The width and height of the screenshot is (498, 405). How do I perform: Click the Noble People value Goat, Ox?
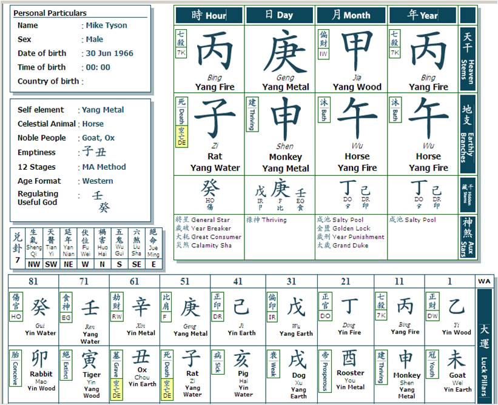tap(98, 138)
